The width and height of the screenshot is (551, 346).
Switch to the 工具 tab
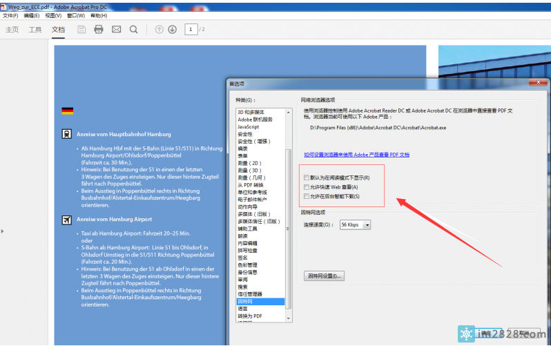click(35, 30)
